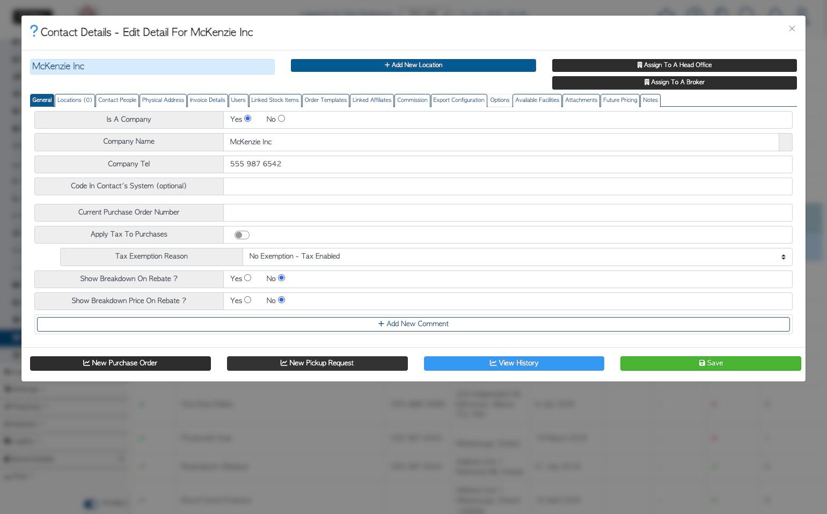Select No for Is A Company

[x=281, y=119]
